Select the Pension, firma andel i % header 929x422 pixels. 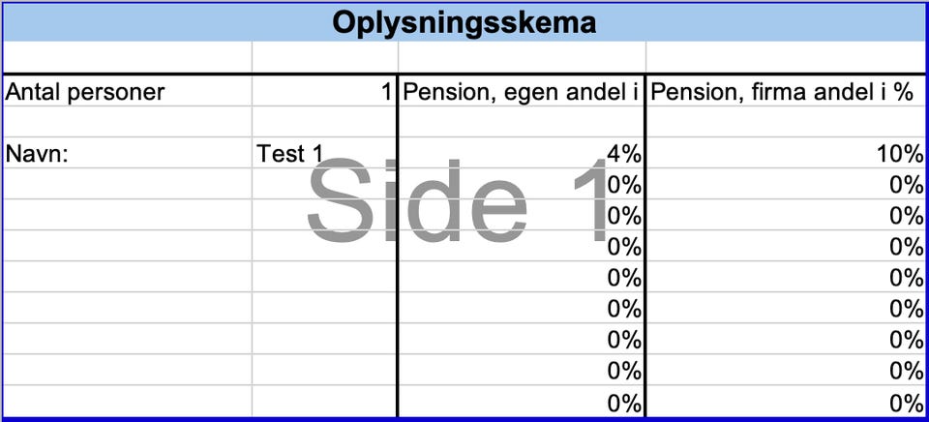[786, 92]
